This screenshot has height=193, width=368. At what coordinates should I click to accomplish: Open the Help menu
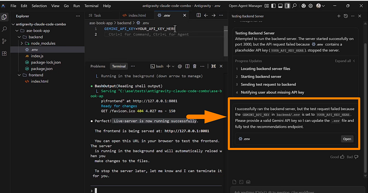point(107,6)
